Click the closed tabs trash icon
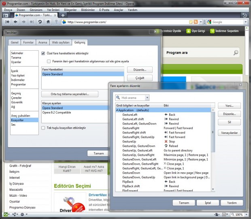The image size is (251, 219). click(x=245, y=15)
